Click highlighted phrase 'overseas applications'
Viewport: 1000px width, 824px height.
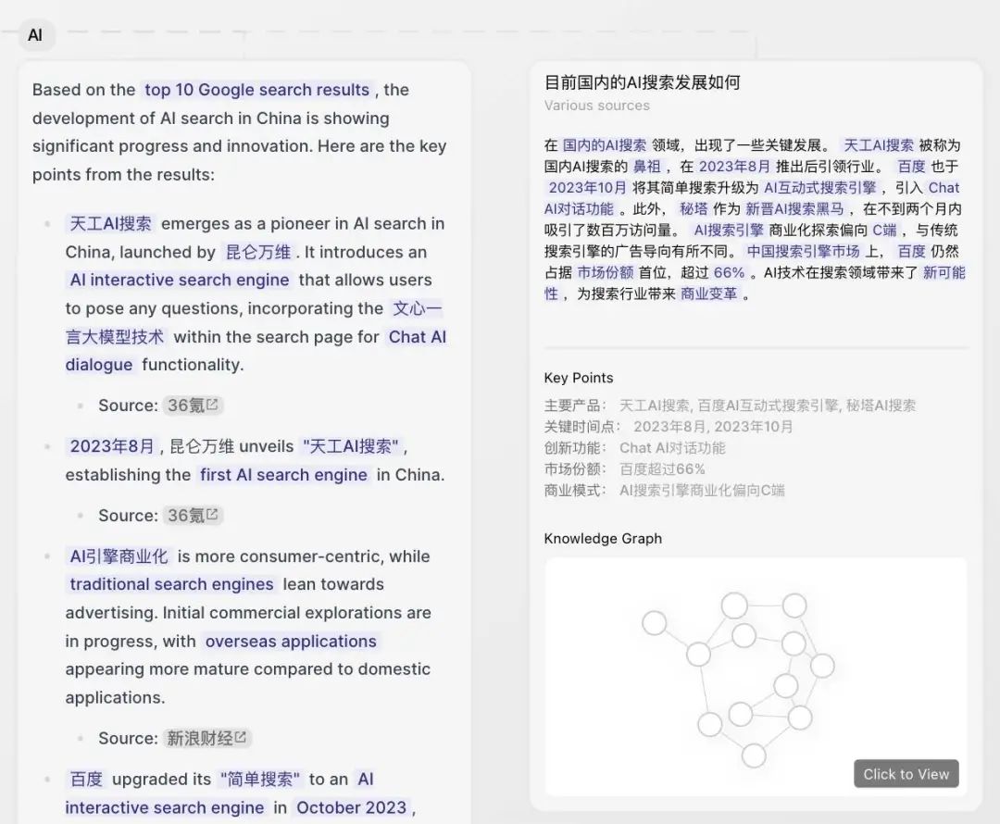pyautogui.click(x=291, y=642)
